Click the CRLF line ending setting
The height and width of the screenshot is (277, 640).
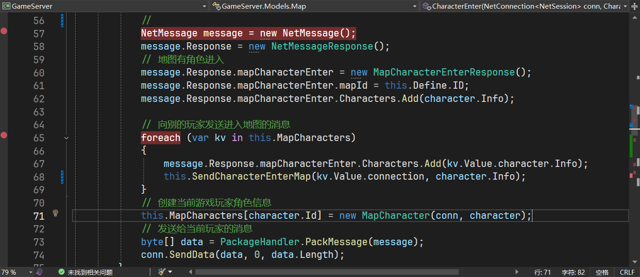click(x=627, y=272)
